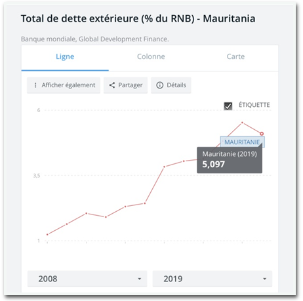Select the Ligne tab

click(x=65, y=56)
